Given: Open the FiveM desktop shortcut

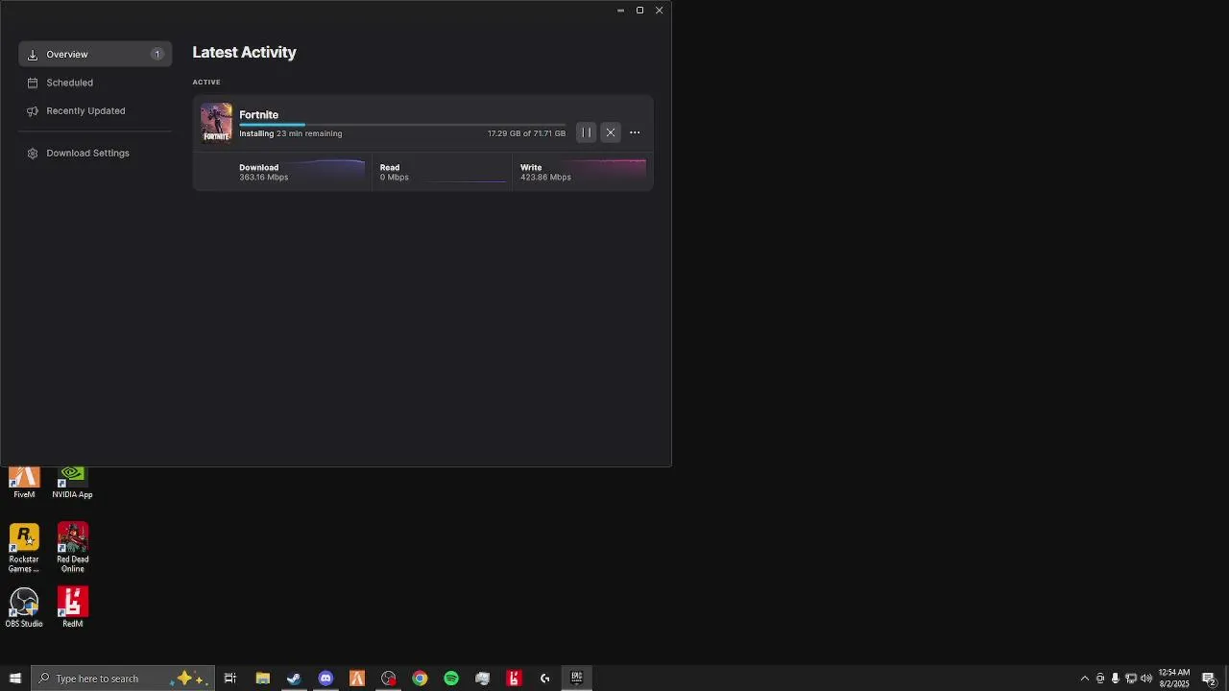Looking at the screenshot, I should [x=24, y=483].
